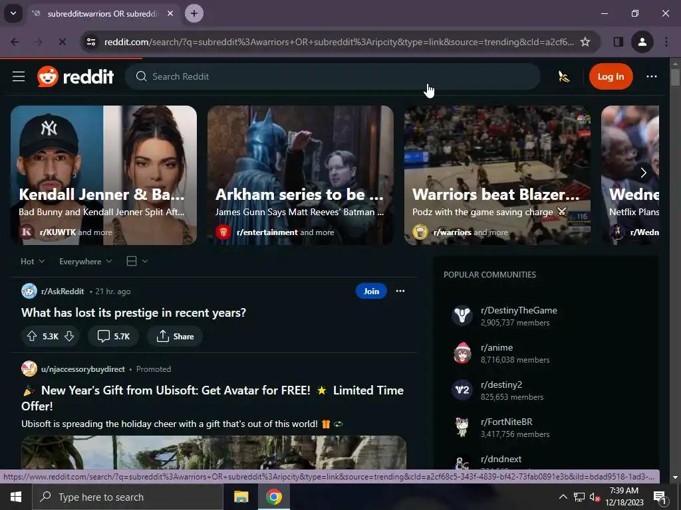Screen dimensions: 681x510
Task: Open File Explorer from the taskbar
Action: pos(241,497)
